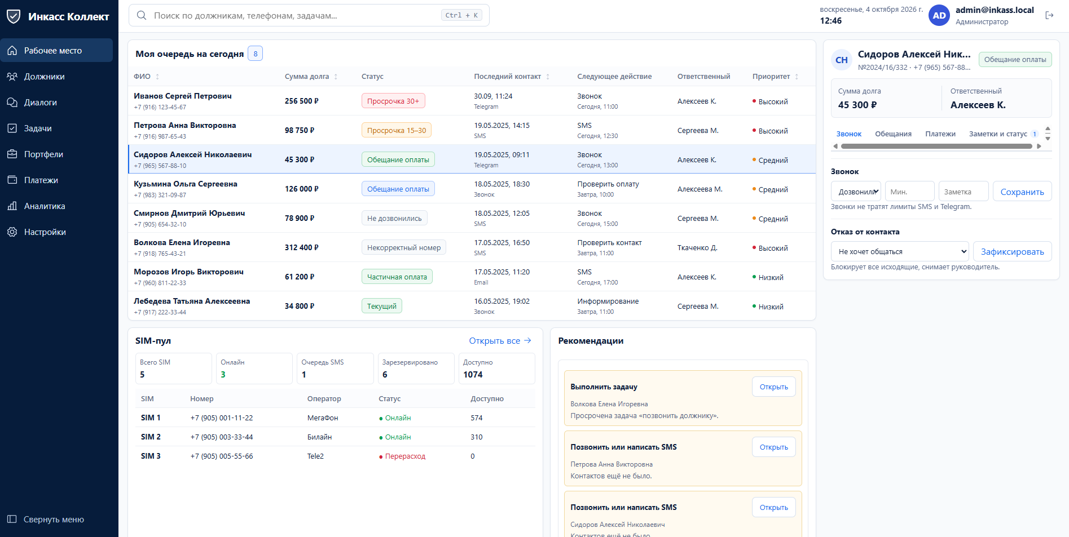Sort by Приоритет column arrows
Image resolution: width=1069 pixels, height=537 pixels.
tap(797, 77)
